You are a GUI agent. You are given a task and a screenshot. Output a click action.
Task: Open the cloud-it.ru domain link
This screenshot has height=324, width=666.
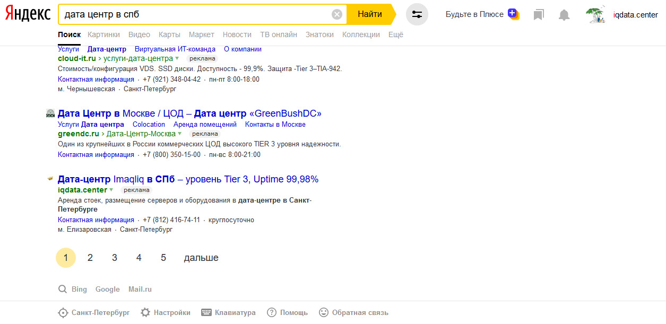pos(77,58)
